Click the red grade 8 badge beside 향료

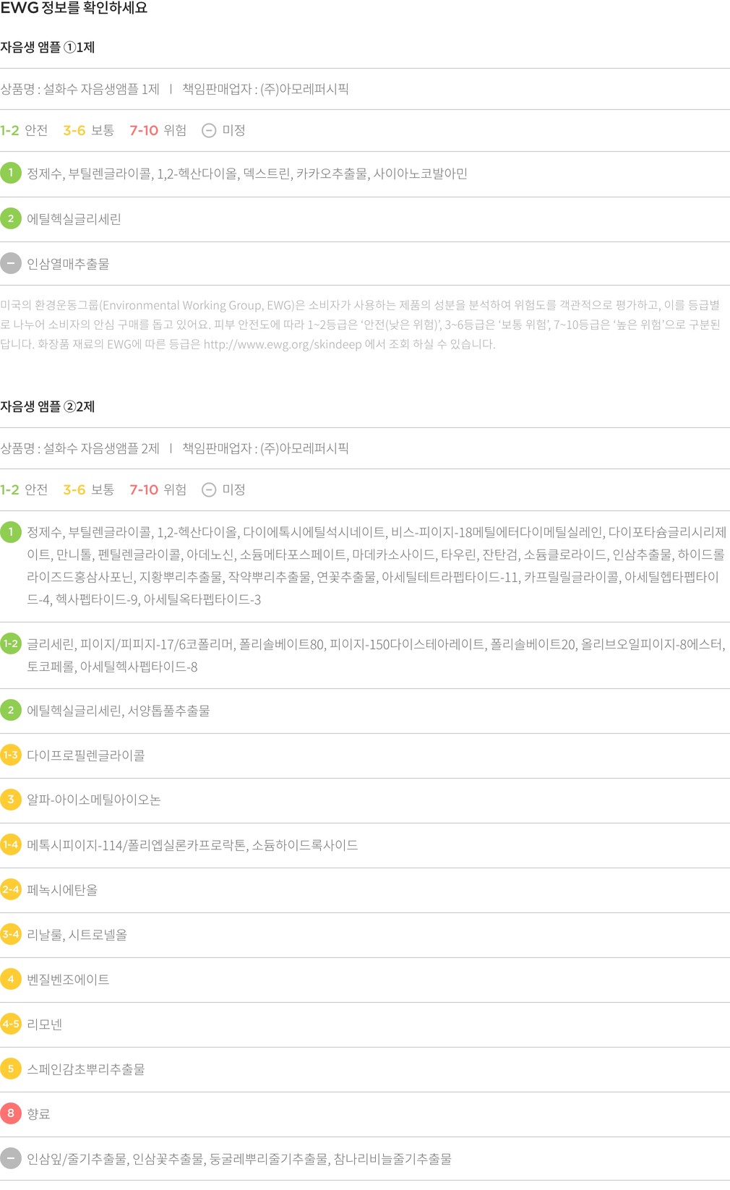[x=11, y=1113]
